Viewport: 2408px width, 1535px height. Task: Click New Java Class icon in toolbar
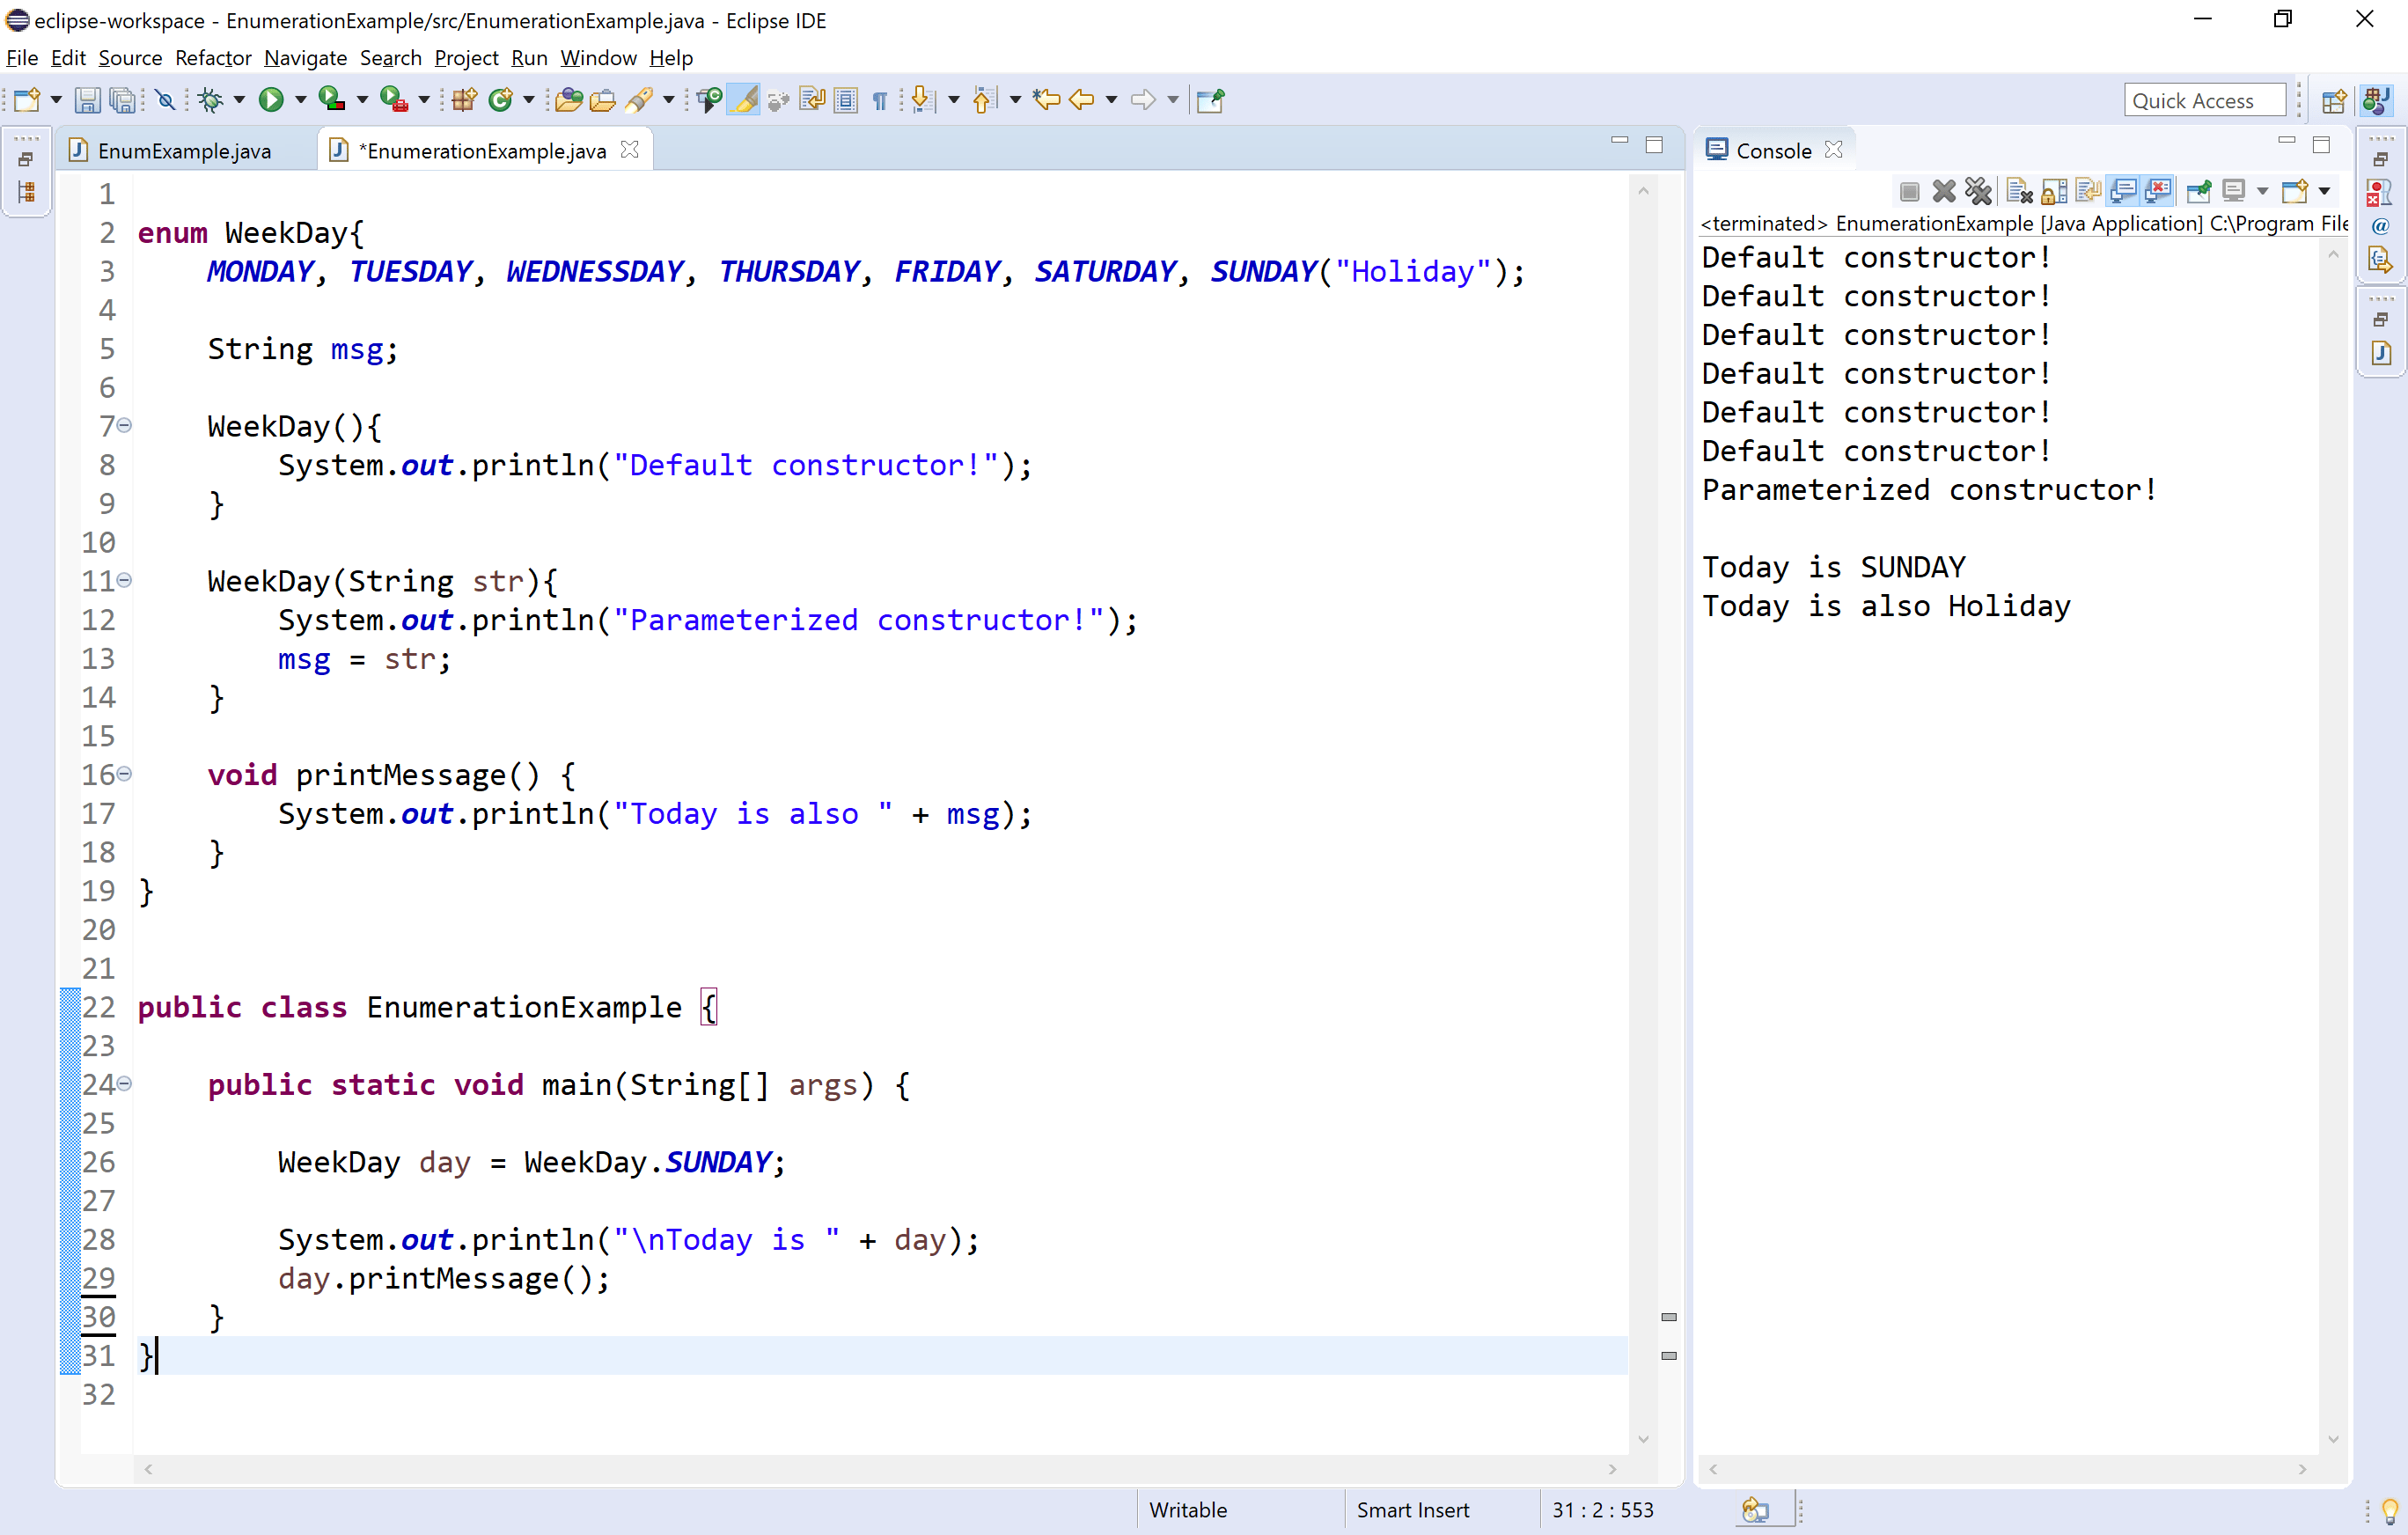(x=500, y=100)
